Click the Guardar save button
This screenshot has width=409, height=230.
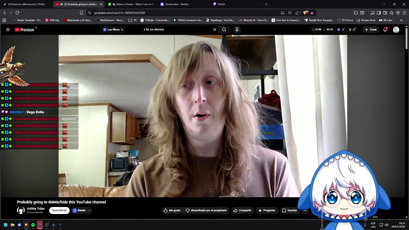pyautogui.click(x=289, y=211)
